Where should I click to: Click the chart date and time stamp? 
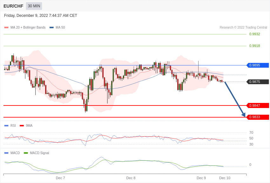coord(40,16)
